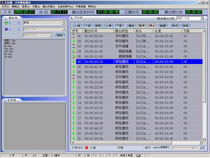Image resolution: width=210 pixels, height=158 pixels.
Task: Click the scroll-down arrow of the playlist
Action: pos(204,139)
